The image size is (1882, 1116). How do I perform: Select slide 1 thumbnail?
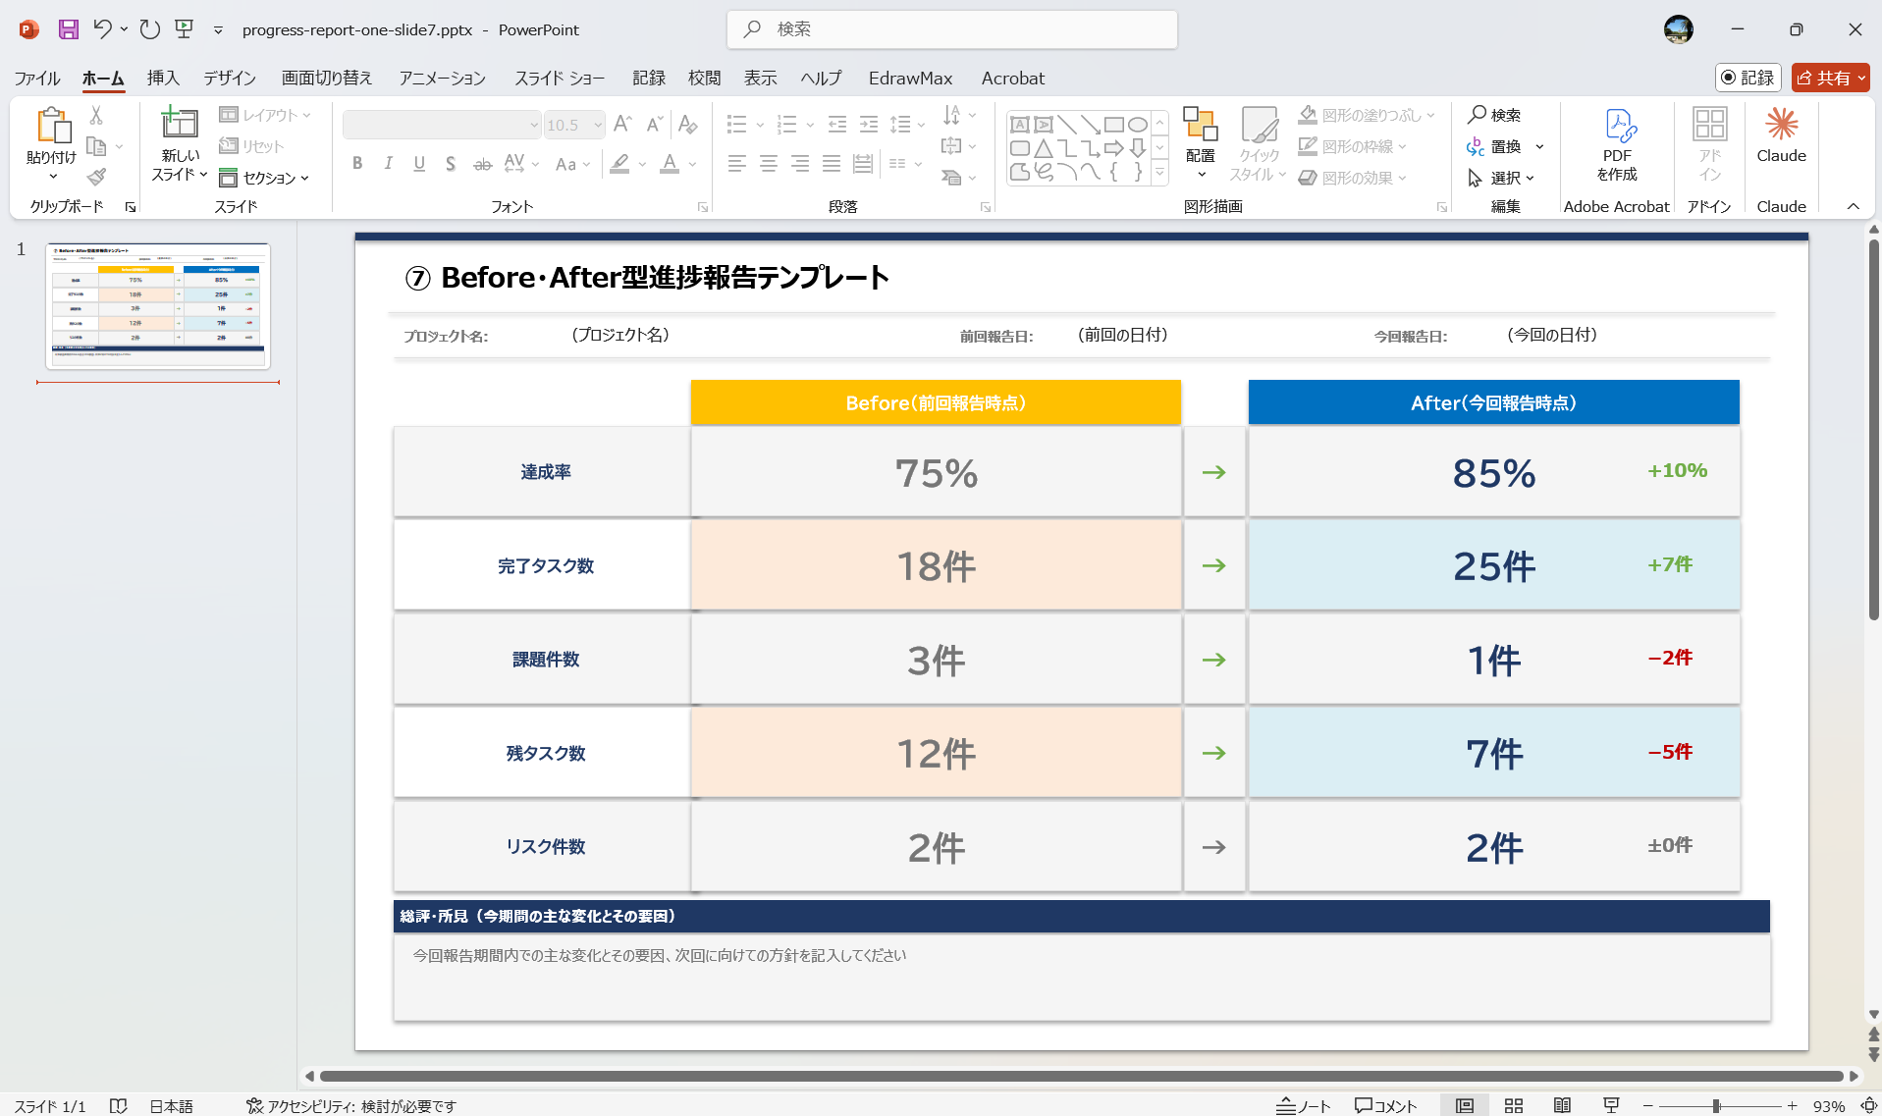pos(158,305)
